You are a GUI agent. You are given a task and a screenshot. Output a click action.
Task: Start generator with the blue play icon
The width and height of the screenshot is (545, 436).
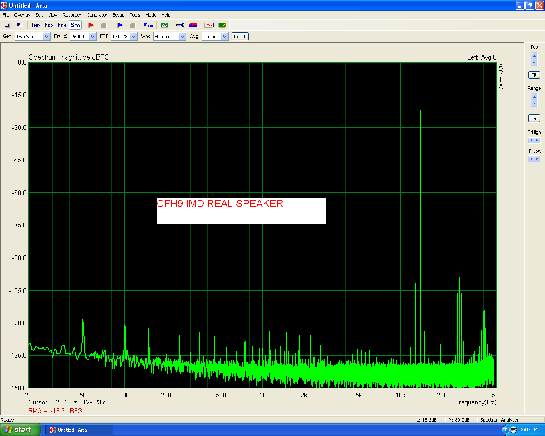click(120, 25)
